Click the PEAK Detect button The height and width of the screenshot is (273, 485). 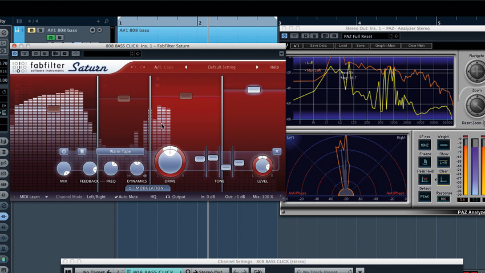pyautogui.click(x=425, y=197)
